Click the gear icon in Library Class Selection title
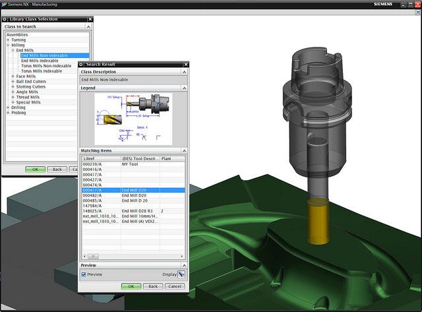This screenshot has height=312, width=422. point(6,18)
